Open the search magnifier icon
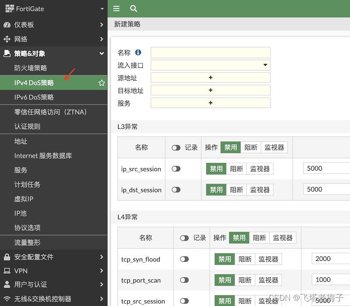The height and width of the screenshot is (306, 350). pos(133,8)
